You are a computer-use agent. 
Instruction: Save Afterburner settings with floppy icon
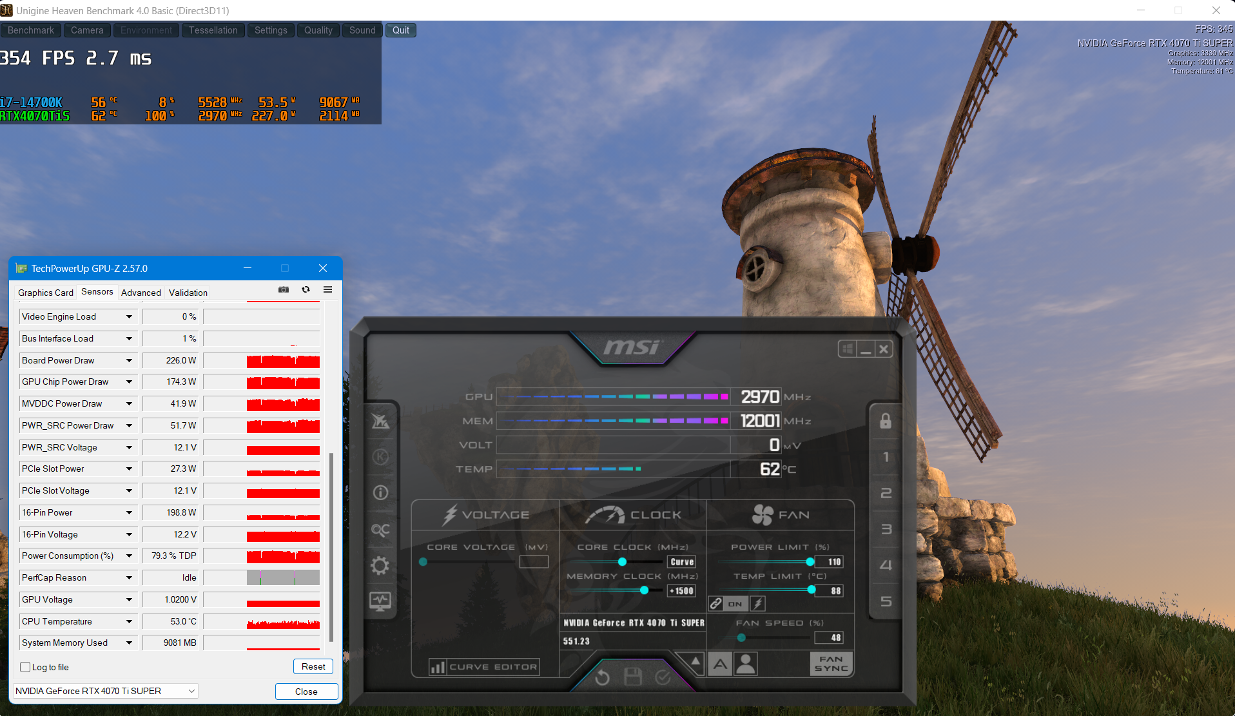click(x=633, y=676)
